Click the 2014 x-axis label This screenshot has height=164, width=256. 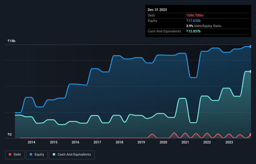(x=31, y=142)
